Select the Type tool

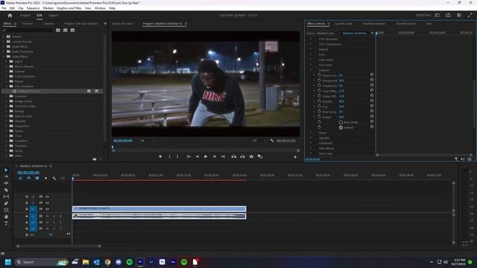tap(6, 223)
